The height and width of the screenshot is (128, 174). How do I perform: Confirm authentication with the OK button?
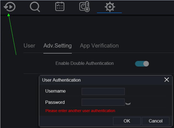click(127, 121)
